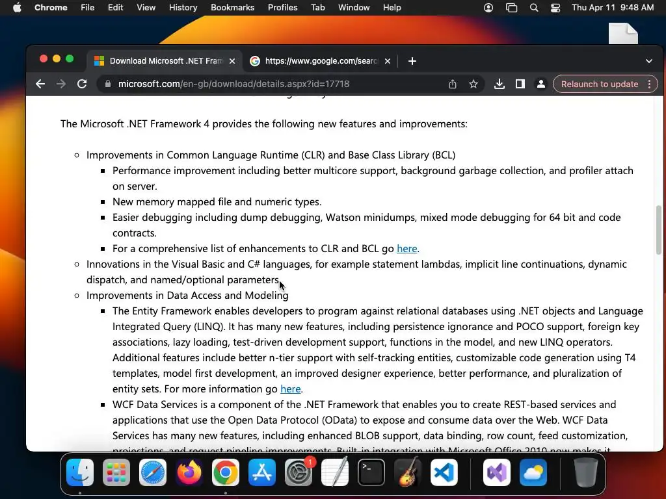Open TextEdit from the Dock

tap(335, 472)
